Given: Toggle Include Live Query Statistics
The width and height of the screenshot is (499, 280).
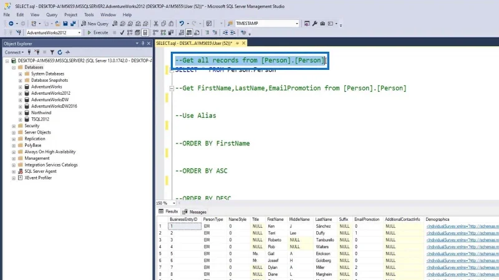Looking at the screenshot, I should [163, 32].
